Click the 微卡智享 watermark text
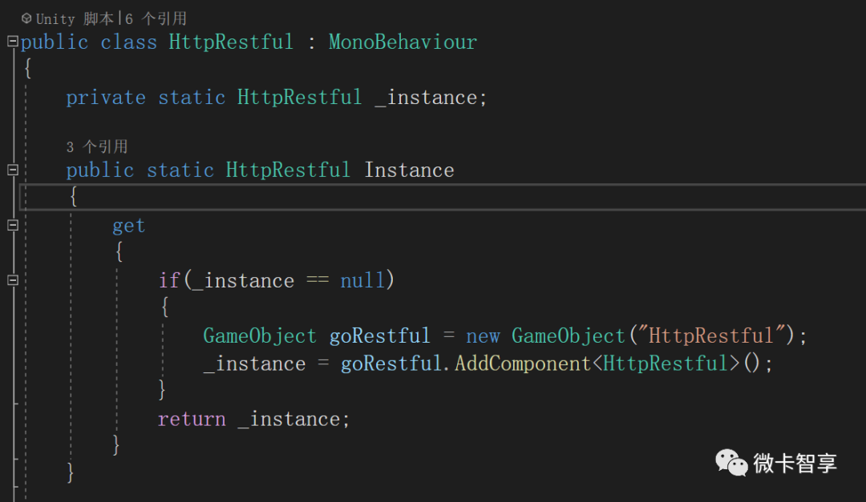This screenshot has width=866, height=502. click(795, 463)
